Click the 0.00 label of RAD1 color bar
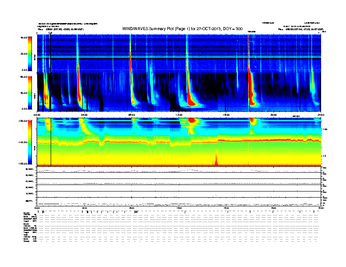 (x=24, y=109)
